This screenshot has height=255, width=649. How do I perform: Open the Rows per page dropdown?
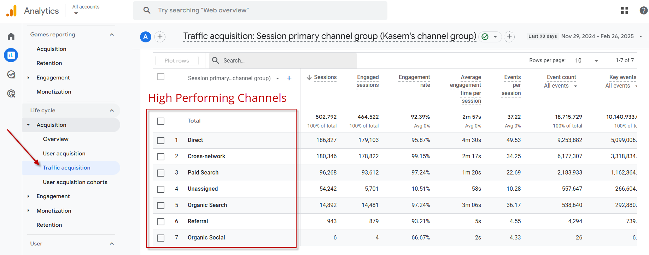(587, 60)
